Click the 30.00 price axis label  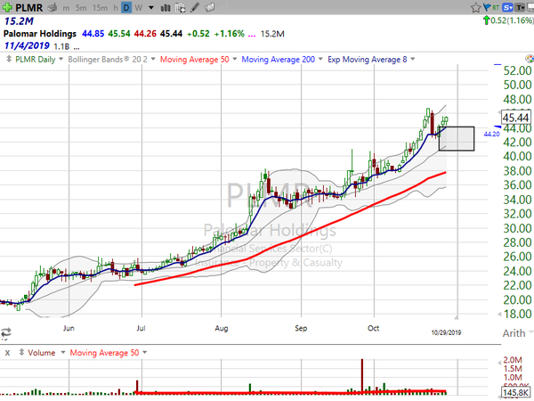click(x=517, y=228)
